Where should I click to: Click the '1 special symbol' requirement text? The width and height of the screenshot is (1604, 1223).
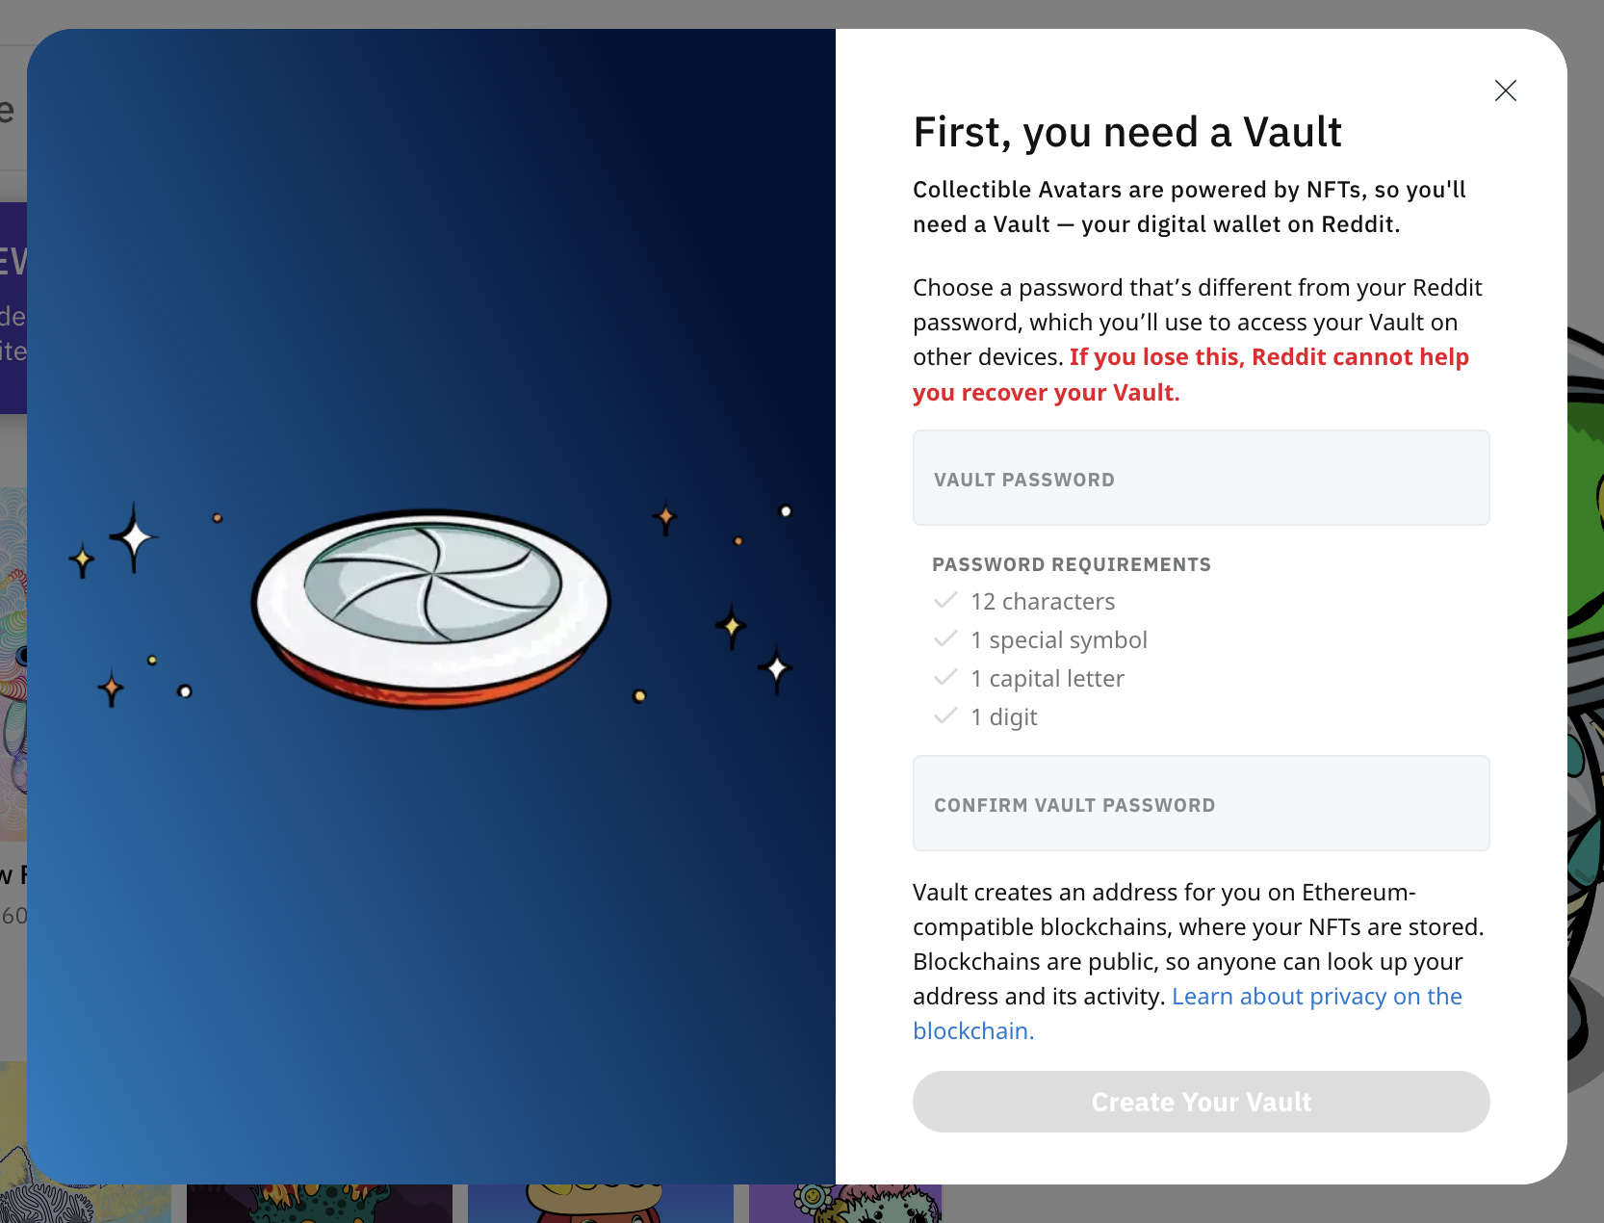[1059, 640]
